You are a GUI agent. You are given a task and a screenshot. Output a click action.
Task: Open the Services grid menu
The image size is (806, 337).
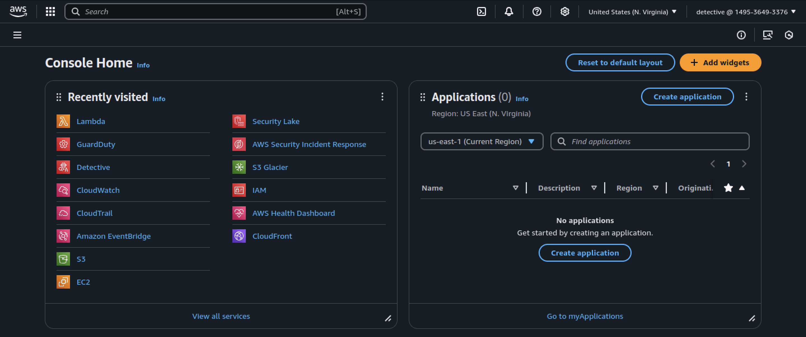(x=50, y=11)
